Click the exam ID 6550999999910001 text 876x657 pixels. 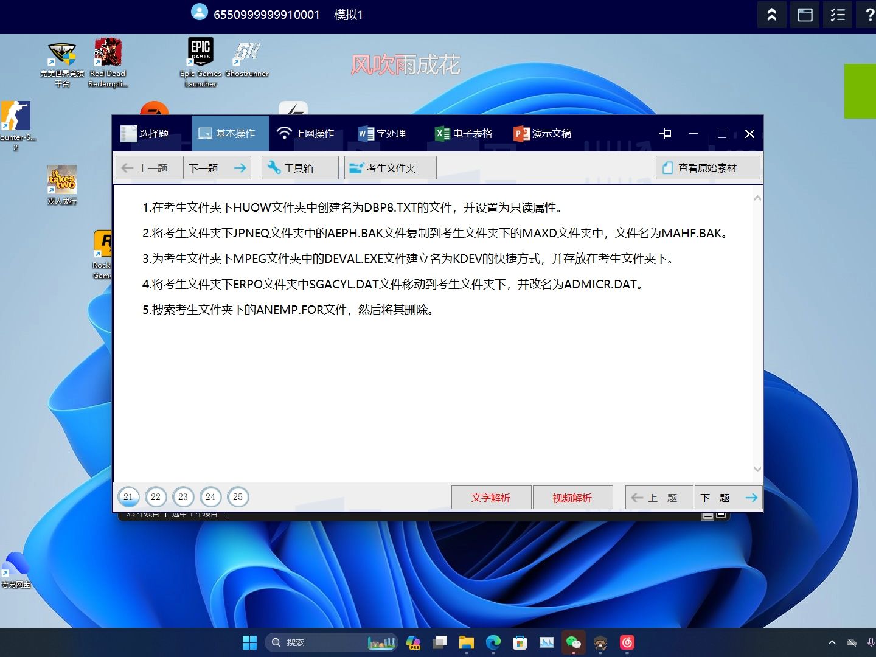pos(266,15)
